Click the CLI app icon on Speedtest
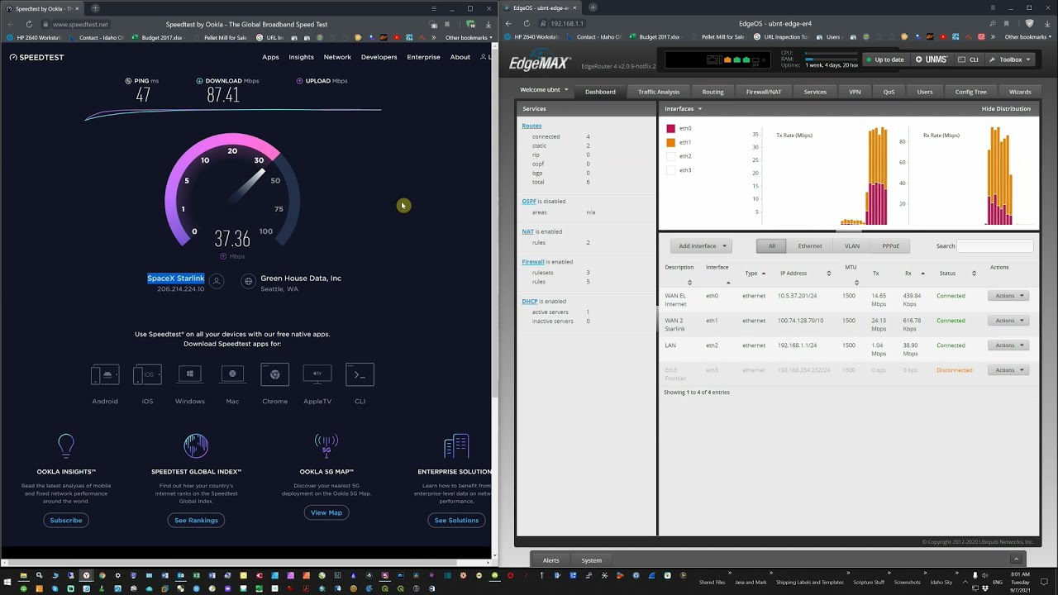 360,374
